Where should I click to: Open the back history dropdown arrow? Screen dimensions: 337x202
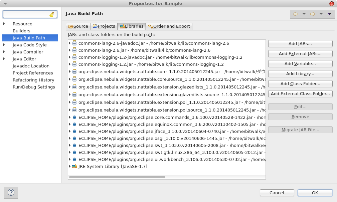click(x=304, y=14)
